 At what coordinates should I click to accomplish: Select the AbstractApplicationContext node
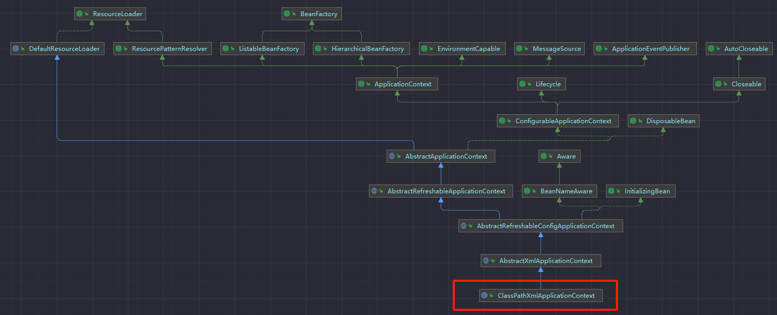(x=441, y=156)
